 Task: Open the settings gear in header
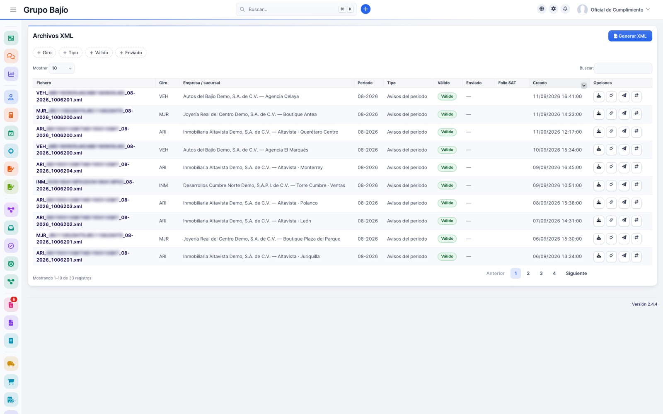[x=553, y=9]
